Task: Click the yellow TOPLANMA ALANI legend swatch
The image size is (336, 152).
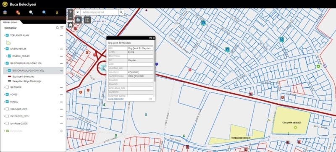Action: 8,42
